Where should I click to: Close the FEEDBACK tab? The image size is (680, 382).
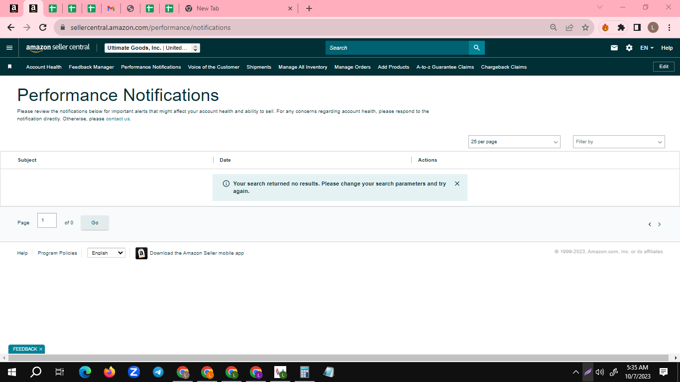click(x=41, y=349)
